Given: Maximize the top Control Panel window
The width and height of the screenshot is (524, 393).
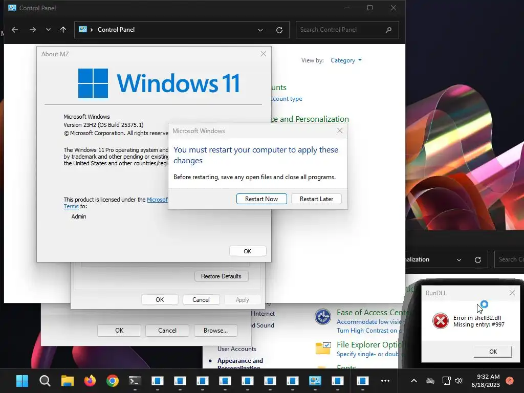Looking at the screenshot, I should tap(370, 8).
